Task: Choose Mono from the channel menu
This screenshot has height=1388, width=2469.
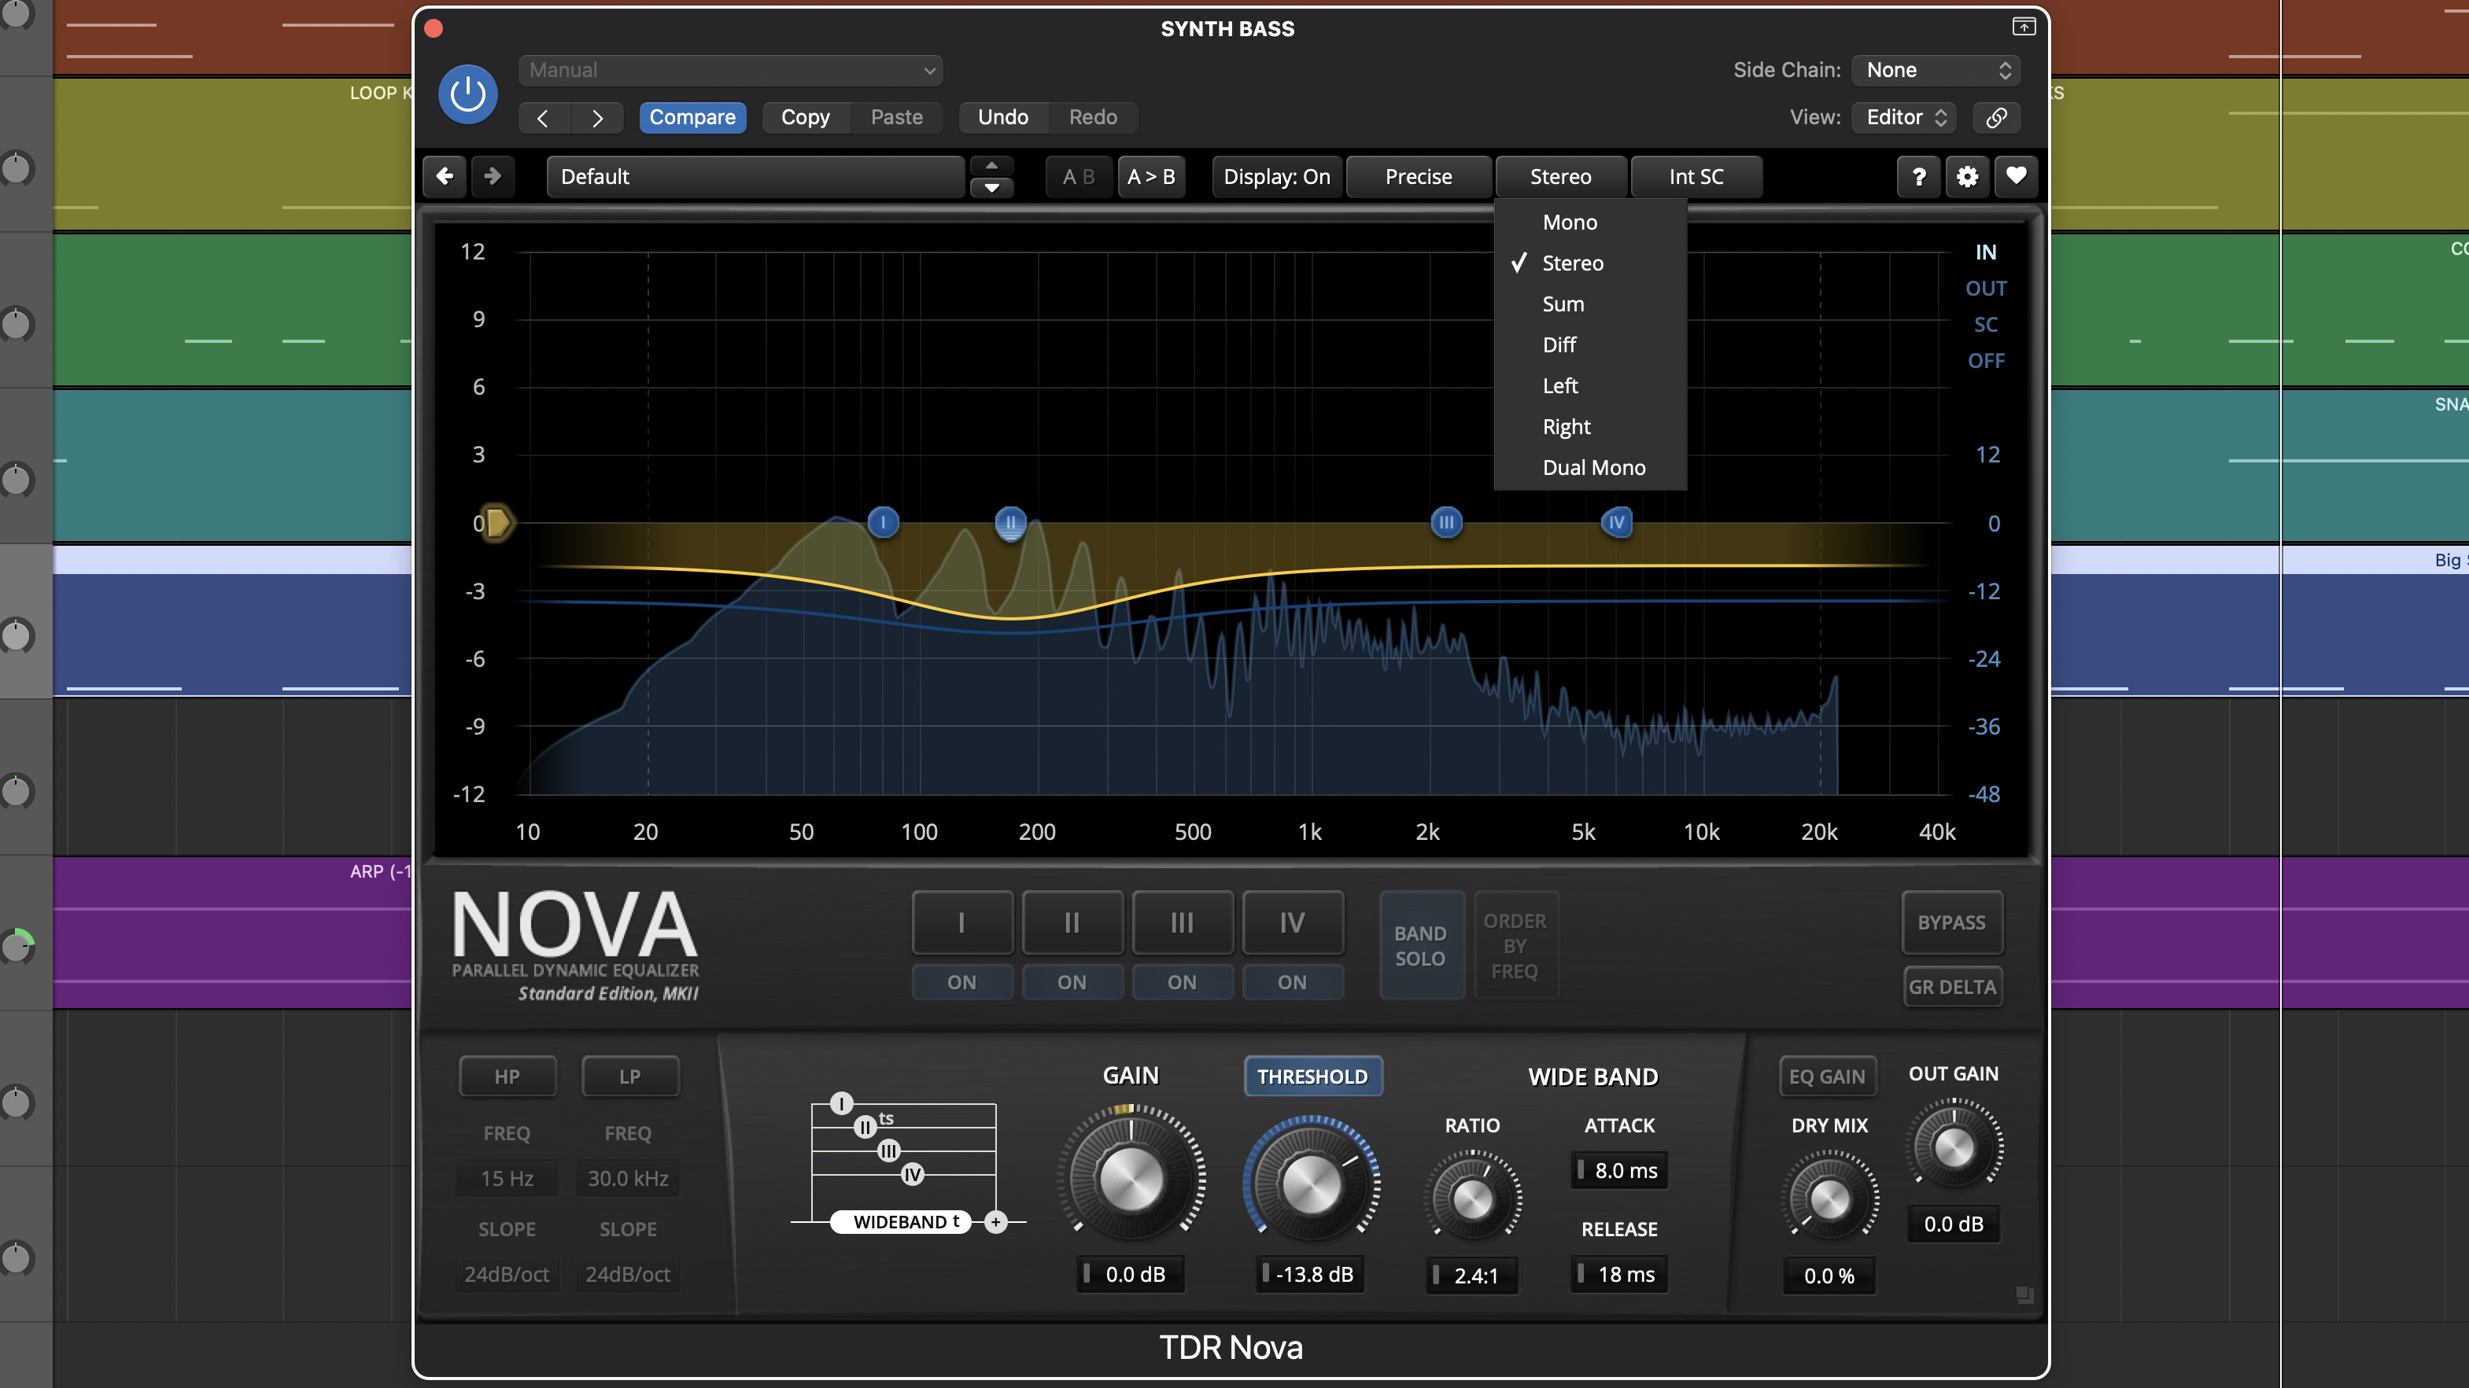Action: tap(1590, 223)
